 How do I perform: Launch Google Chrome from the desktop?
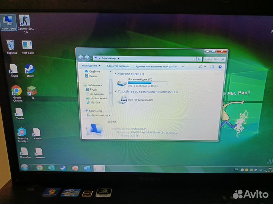point(16,91)
